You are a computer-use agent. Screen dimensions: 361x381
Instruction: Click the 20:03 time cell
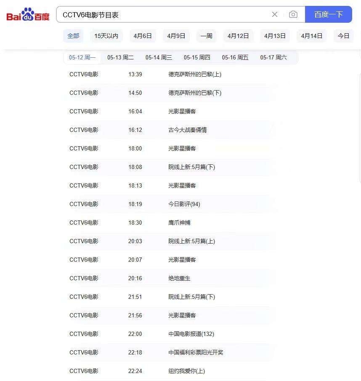tap(135, 241)
